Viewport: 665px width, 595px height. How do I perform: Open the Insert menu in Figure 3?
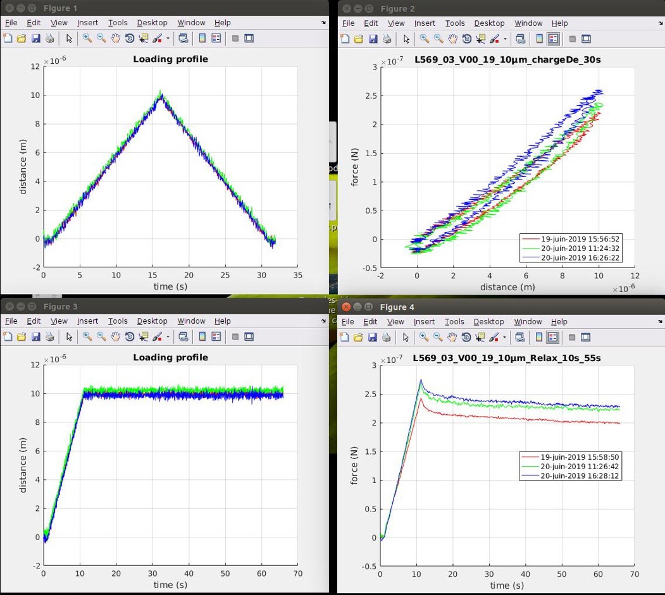87,321
